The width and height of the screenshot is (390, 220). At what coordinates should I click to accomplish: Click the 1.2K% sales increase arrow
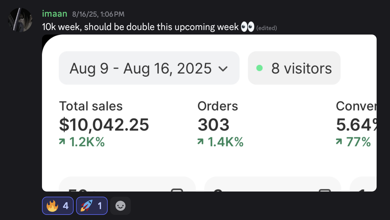[x=63, y=142]
